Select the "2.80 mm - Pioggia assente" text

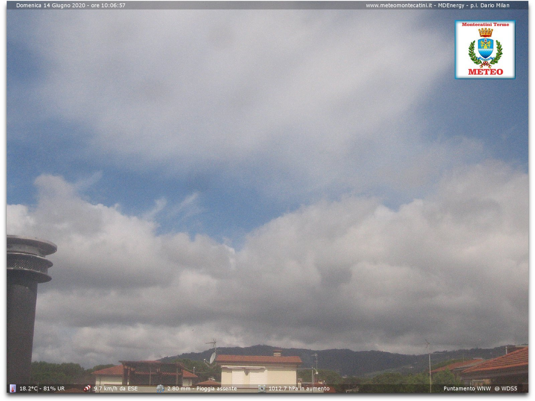click(202, 389)
